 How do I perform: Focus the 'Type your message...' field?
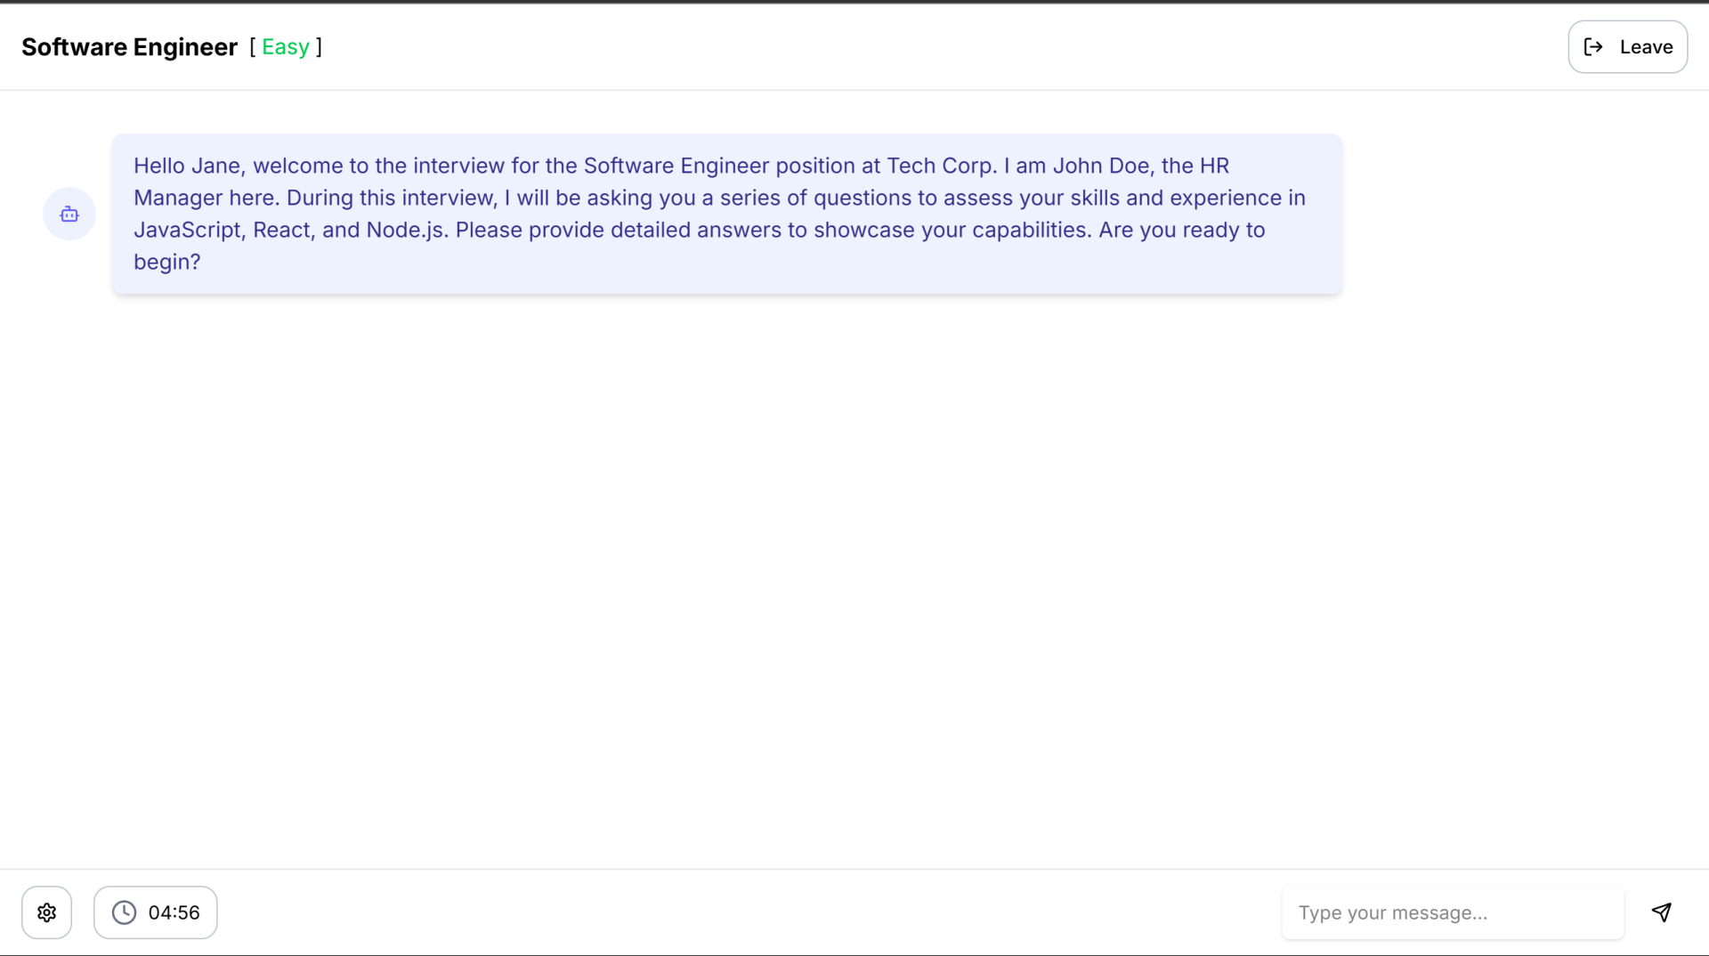[x=1453, y=912]
